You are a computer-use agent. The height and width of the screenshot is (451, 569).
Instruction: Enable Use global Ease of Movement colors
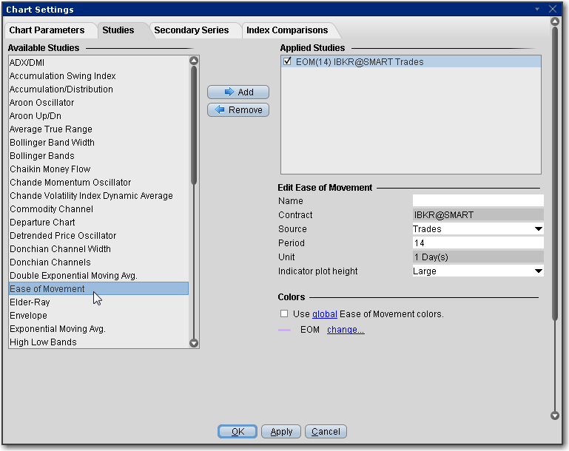pyautogui.click(x=285, y=314)
